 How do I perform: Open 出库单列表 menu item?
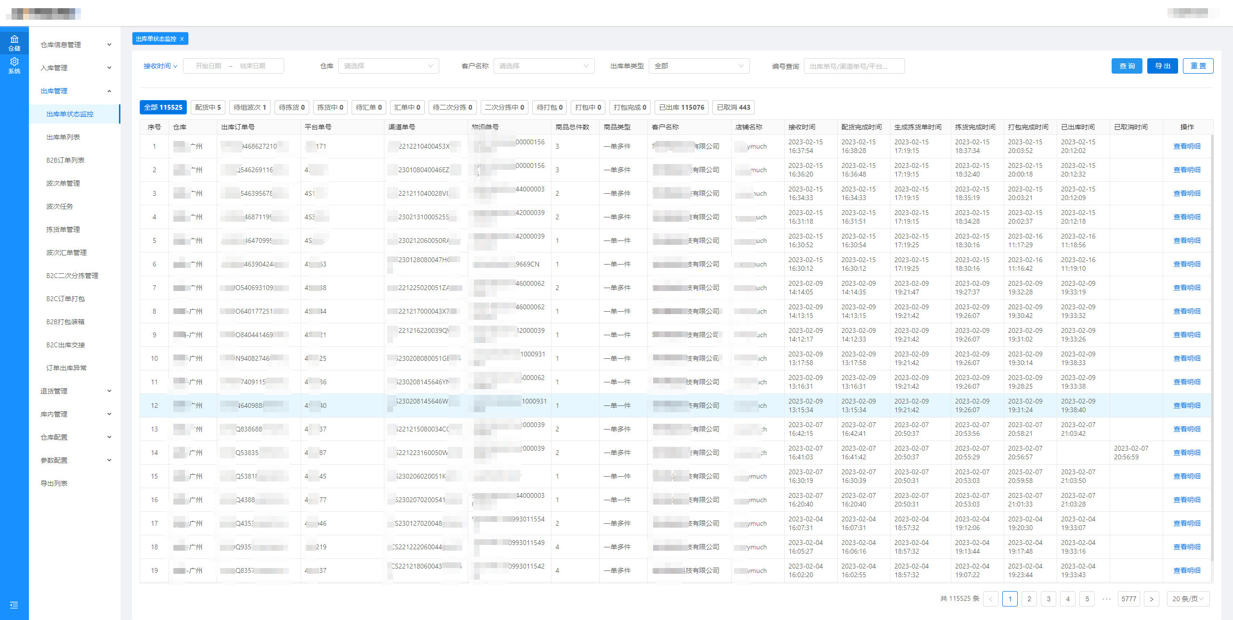[x=75, y=137]
